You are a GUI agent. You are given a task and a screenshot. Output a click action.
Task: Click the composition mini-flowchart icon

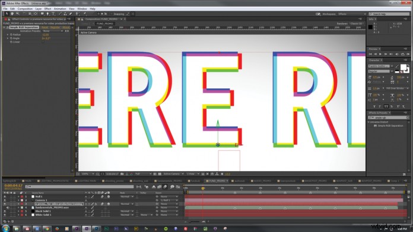coord(139,187)
